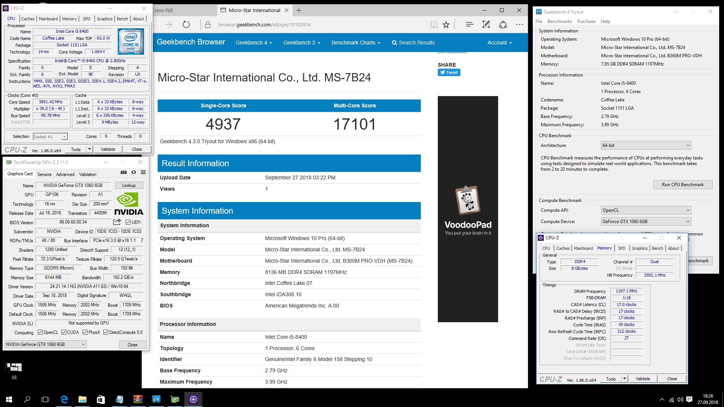Viewport: 724px width, 407px height.
Task: Switch to the Mainboard tab in top CPU-Z window
Action: [48, 19]
